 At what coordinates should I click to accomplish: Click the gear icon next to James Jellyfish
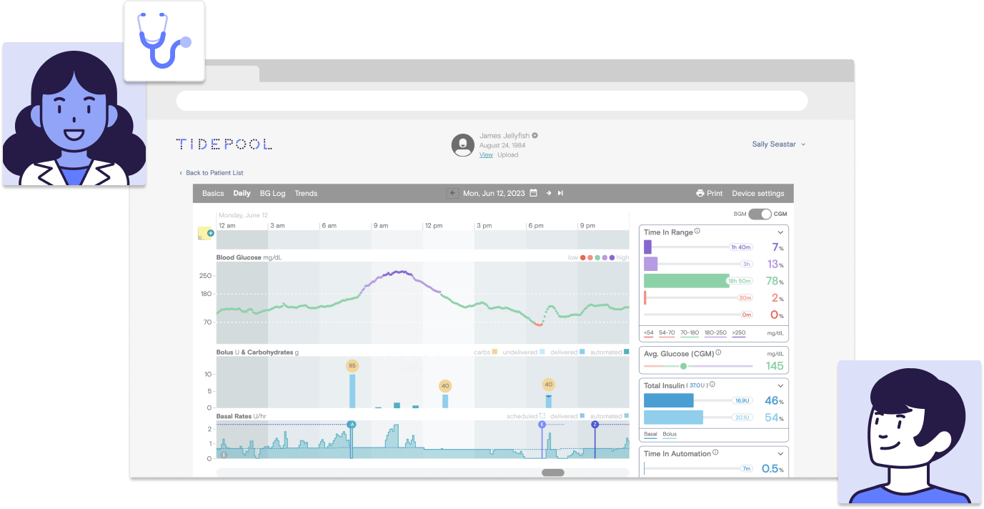click(535, 135)
